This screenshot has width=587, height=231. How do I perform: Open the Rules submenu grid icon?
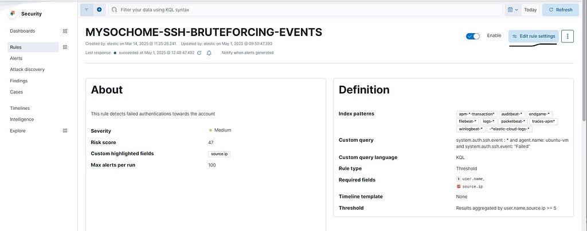click(x=65, y=47)
